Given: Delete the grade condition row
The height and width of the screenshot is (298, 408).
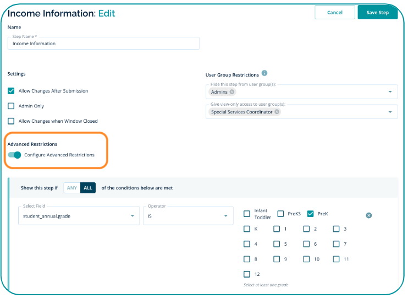Looking at the screenshot, I should tap(369, 215).
